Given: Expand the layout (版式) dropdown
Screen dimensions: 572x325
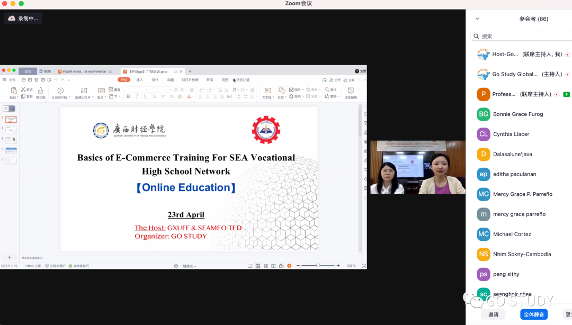Looking at the screenshot, I should [x=105, y=97].
